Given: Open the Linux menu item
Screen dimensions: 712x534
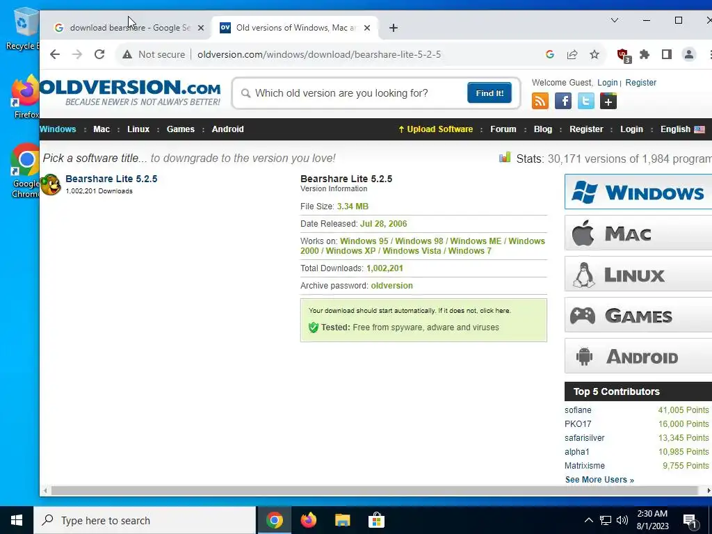Looking at the screenshot, I should click(x=138, y=129).
